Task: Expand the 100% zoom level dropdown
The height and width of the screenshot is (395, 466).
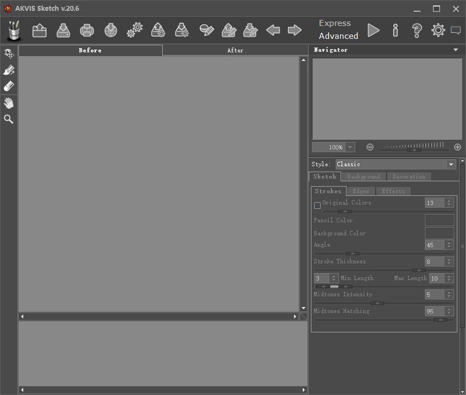Action: click(350, 147)
